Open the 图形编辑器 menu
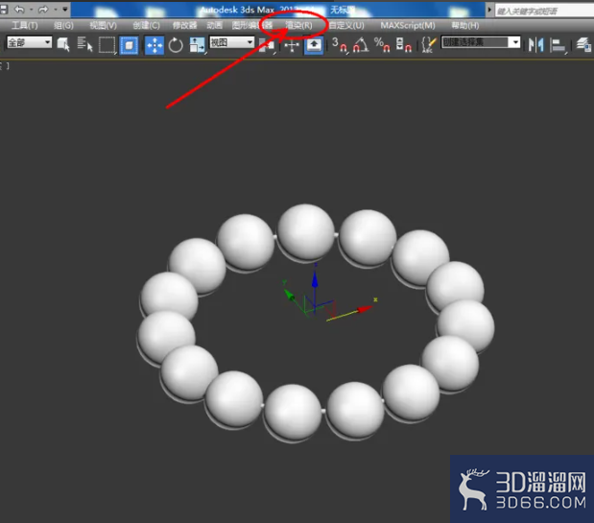The width and height of the screenshot is (594, 523). (252, 25)
